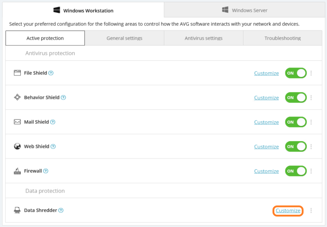
Task: Click the Data Shredder icon
Action: 17,210
